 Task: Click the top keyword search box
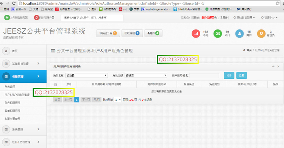click(x=92, y=17)
